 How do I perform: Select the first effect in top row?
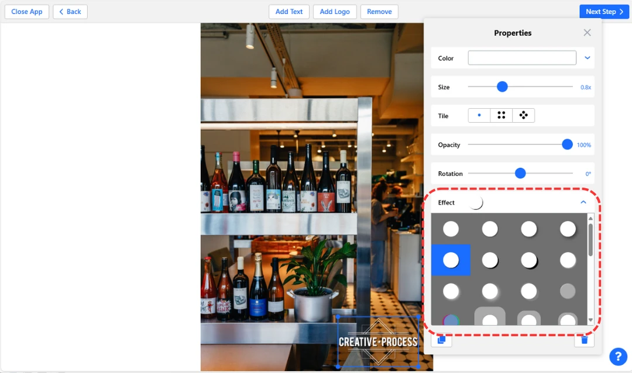(451, 229)
